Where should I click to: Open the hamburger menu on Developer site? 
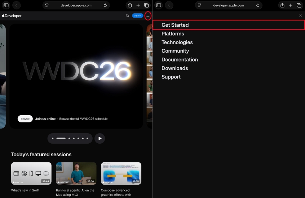(148, 15)
